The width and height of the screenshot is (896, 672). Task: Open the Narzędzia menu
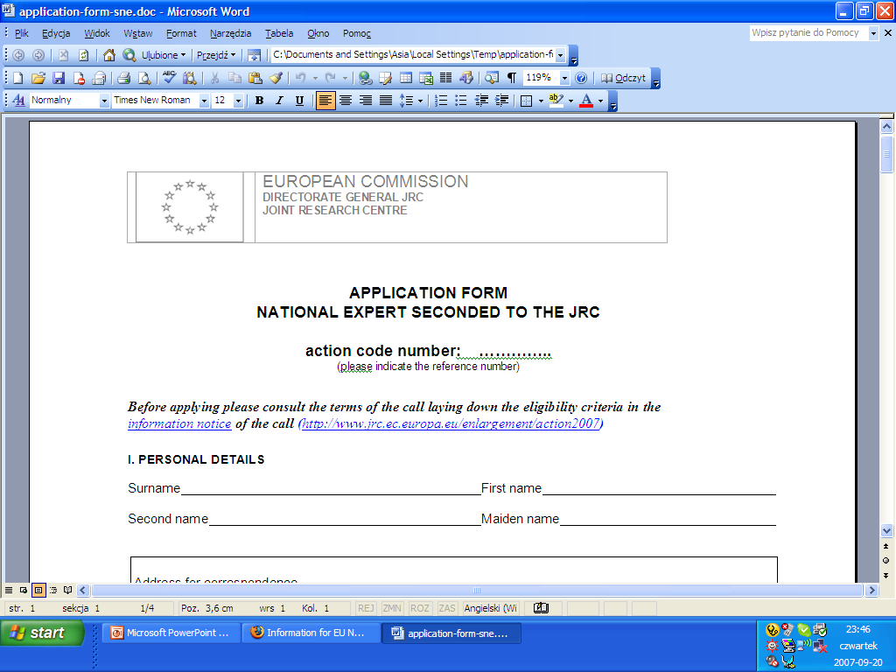coord(230,33)
